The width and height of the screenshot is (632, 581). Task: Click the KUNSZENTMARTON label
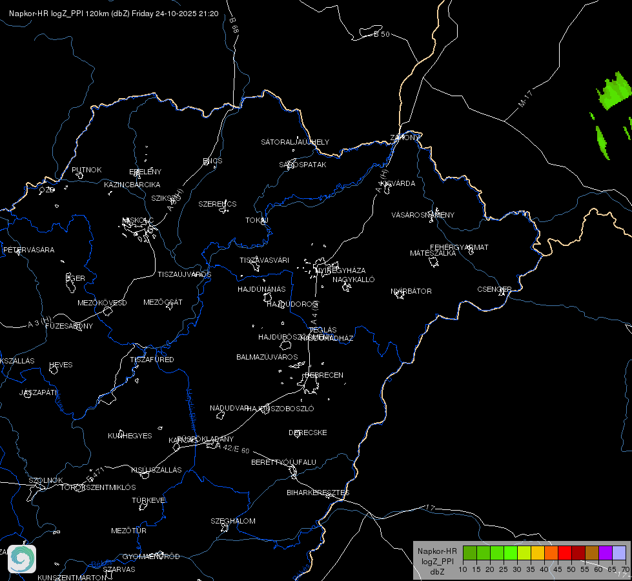(72, 577)
